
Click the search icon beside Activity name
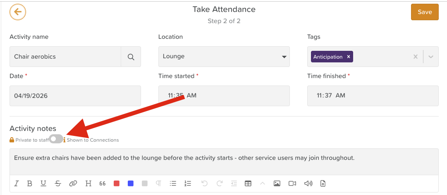(131, 57)
